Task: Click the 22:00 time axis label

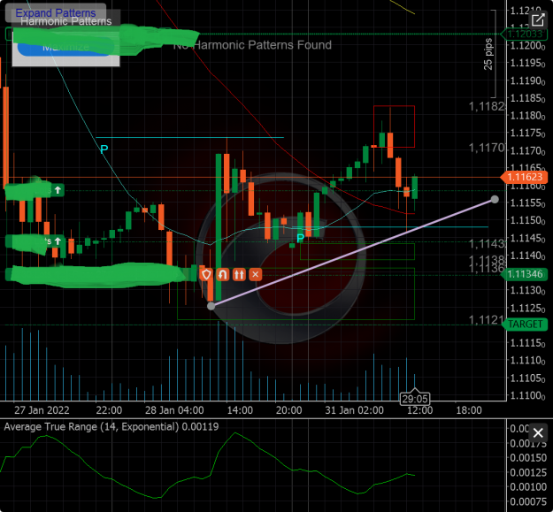Action: (x=109, y=410)
